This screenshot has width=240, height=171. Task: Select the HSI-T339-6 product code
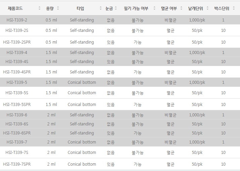[17, 115]
